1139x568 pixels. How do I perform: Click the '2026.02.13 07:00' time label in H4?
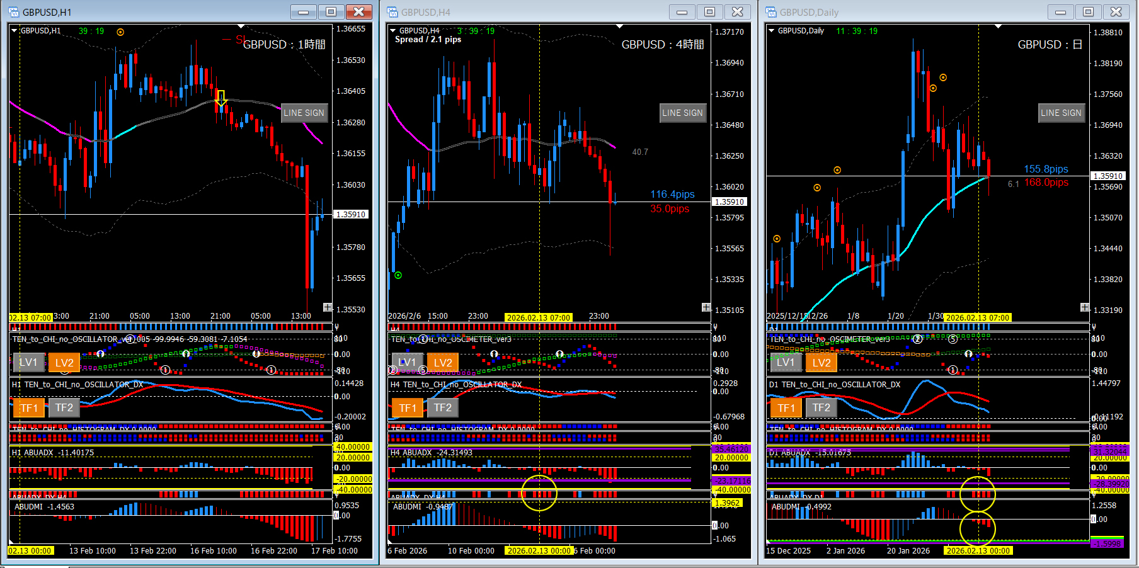point(539,318)
